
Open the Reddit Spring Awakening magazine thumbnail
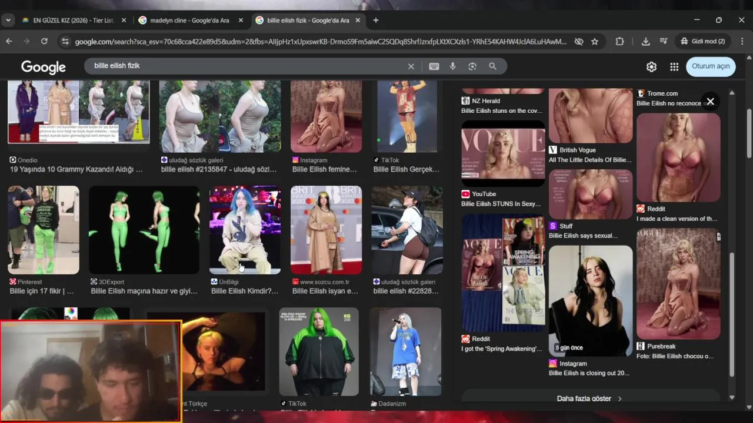tap(503, 273)
